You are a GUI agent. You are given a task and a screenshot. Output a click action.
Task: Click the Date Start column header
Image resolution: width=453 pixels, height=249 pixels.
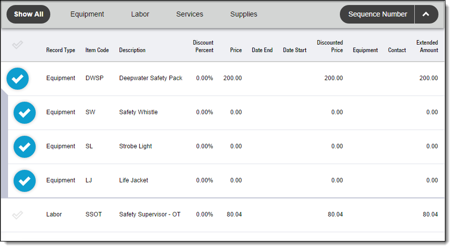295,50
